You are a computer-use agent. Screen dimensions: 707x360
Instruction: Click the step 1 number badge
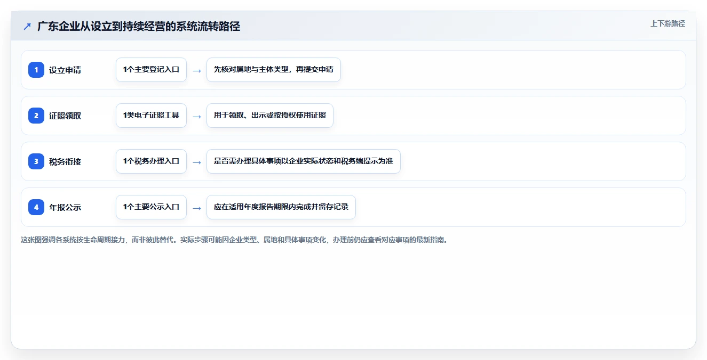pos(36,70)
